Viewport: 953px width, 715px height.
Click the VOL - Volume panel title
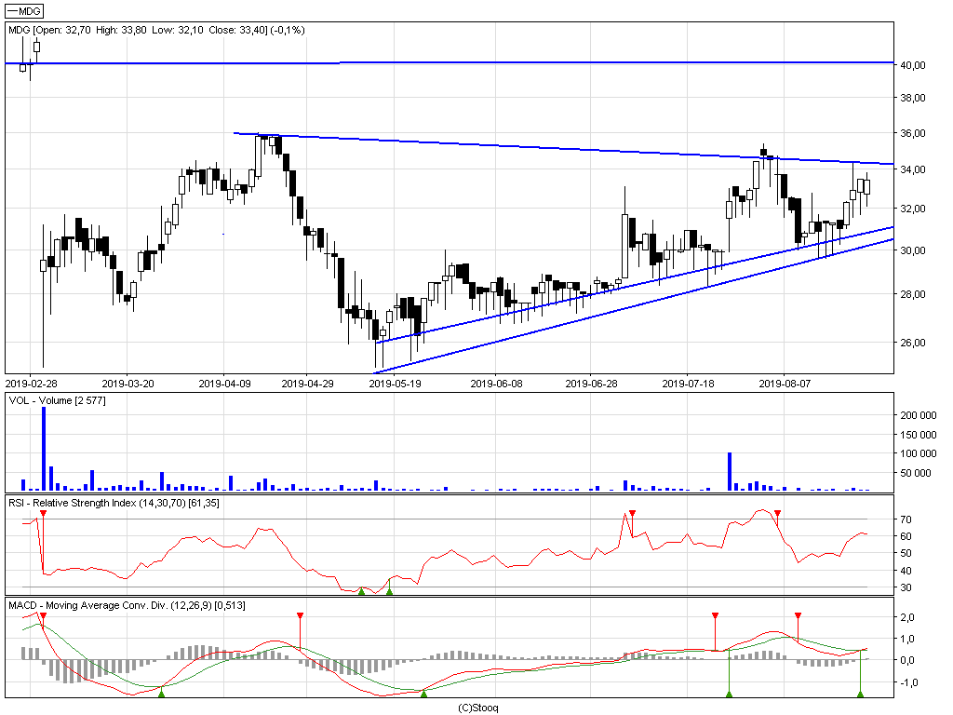tap(57, 400)
